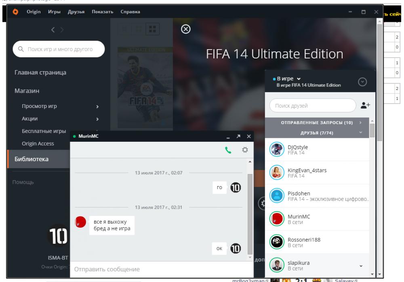
Task: Click the chat scrollbar thumb
Action: [x=250, y=214]
